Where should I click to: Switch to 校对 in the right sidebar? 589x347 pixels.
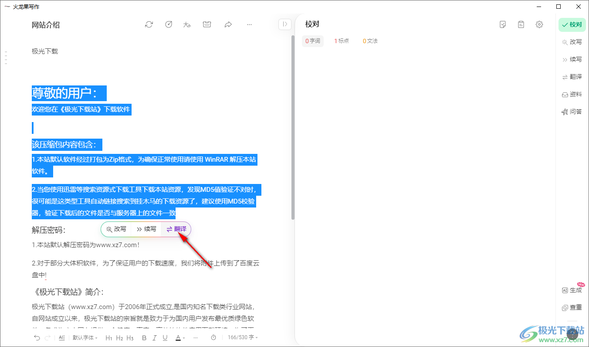click(572, 25)
